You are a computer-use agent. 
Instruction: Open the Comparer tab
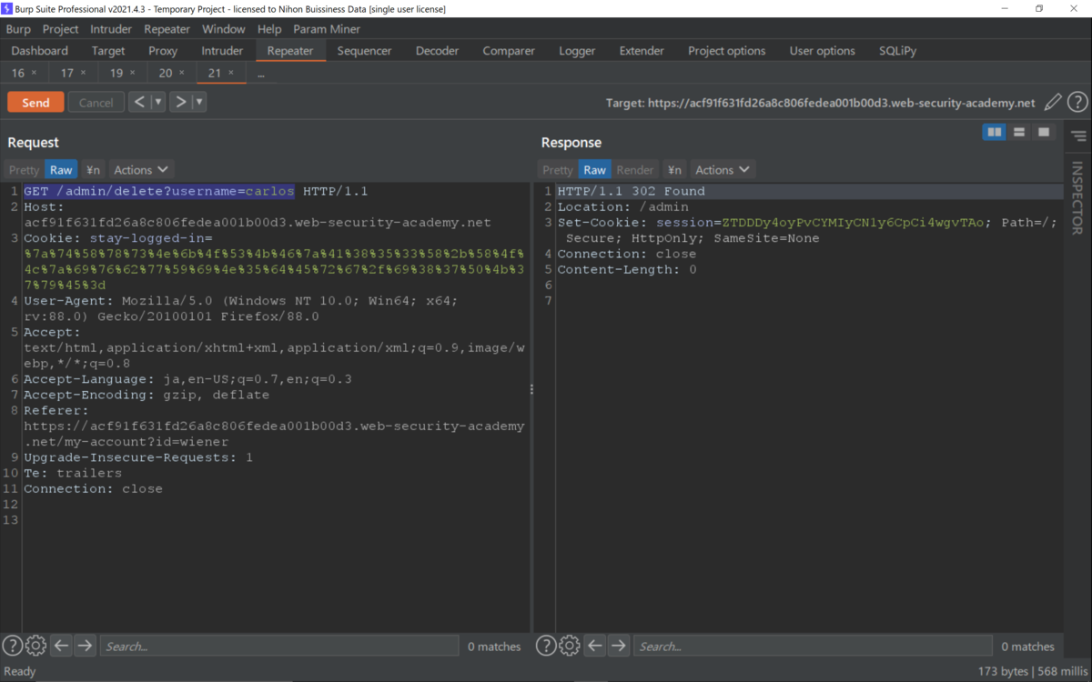point(510,51)
